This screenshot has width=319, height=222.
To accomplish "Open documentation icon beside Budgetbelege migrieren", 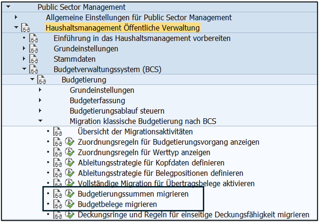I will tap(57, 204).
